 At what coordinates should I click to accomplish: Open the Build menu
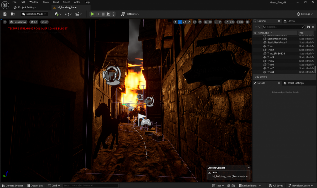click(56, 2)
